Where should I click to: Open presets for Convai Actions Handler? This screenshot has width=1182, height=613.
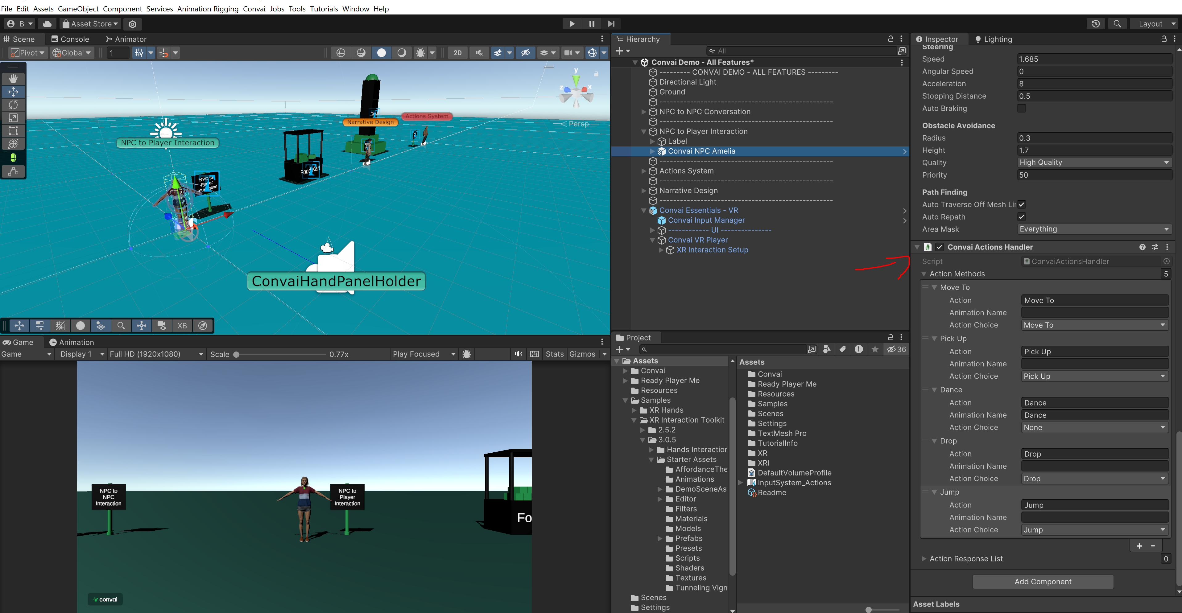click(x=1155, y=247)
